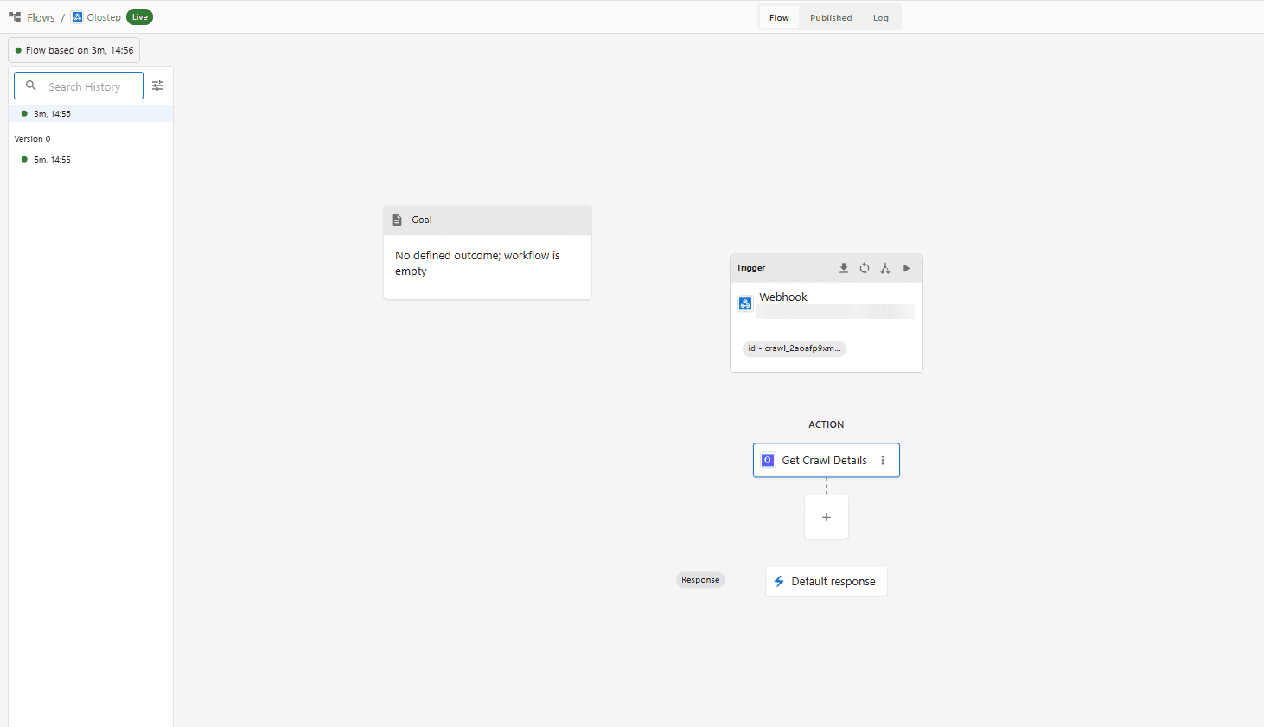Click the green Live status badge

(x=140, y=17)
